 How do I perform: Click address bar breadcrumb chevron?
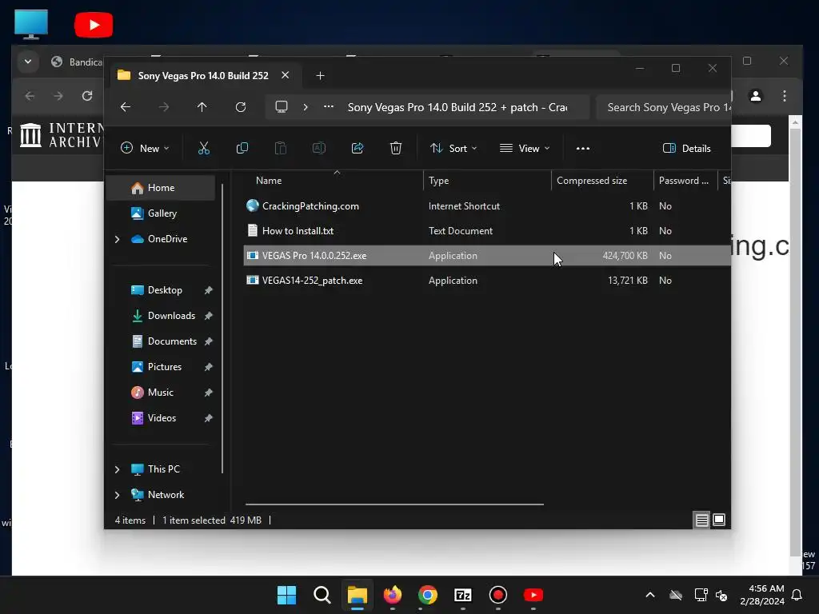coord(306,107)
